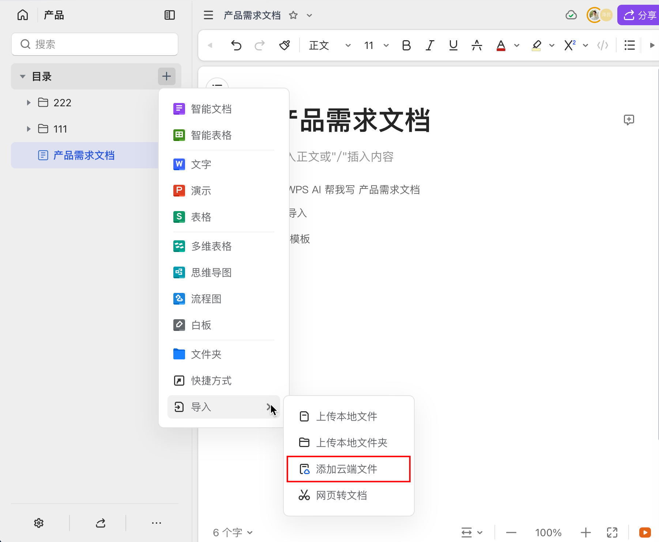
Task: Undo the last action
Action: pos(236,45)
